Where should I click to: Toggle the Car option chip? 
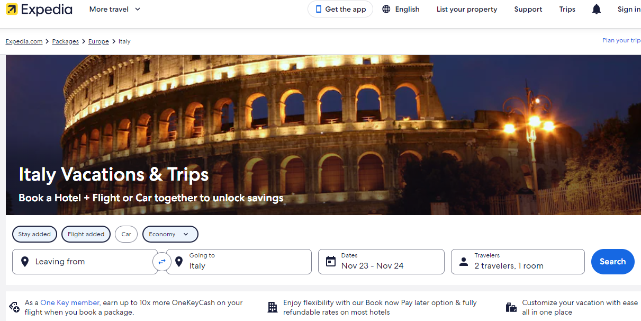[126, 234]
